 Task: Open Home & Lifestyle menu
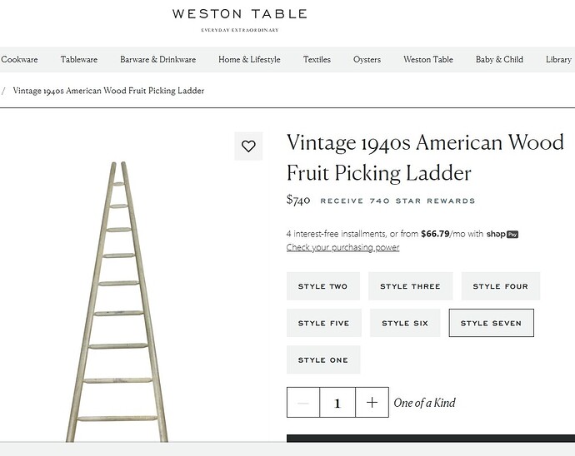(249, 60)
